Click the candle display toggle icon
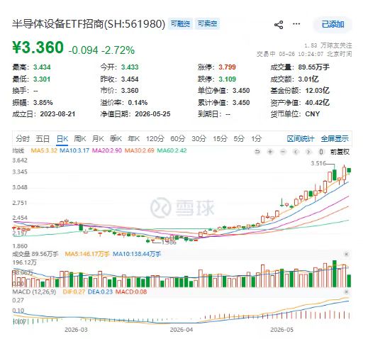 click(321, 152)
